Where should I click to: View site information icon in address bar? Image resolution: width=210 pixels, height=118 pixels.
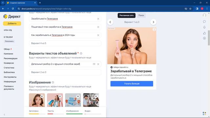19,9
